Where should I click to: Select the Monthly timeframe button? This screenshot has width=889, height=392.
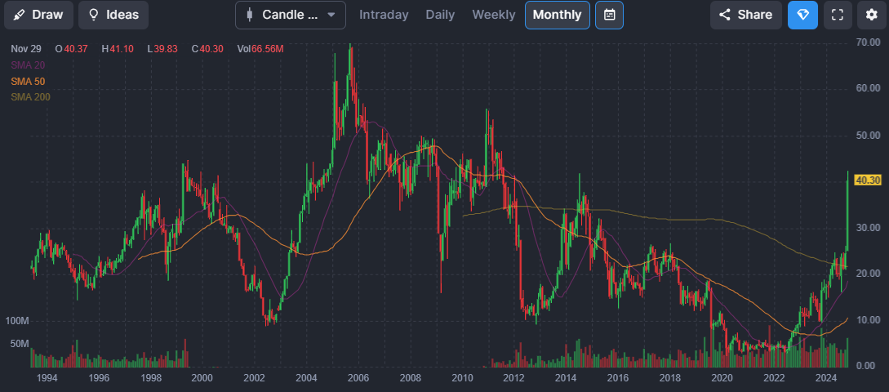pyautogui.click(x=557, y=15)
